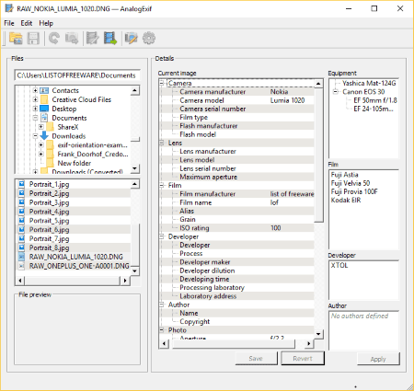Screen dimensions: 414x391
Task: Open the File menu
Action: click(x=9, y=23)
